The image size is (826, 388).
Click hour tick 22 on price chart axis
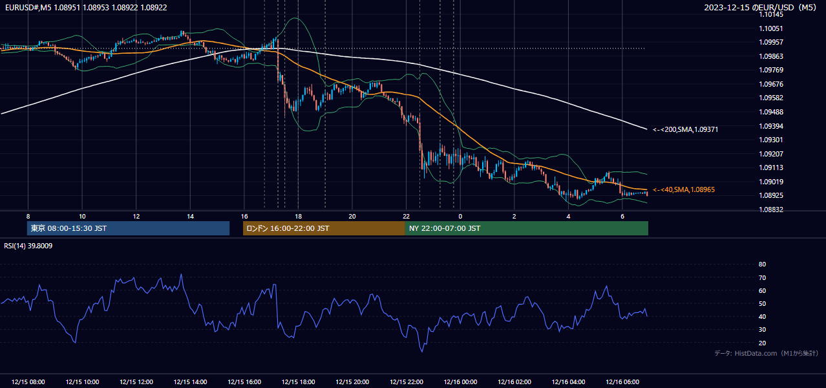click(x=406, y=216)
